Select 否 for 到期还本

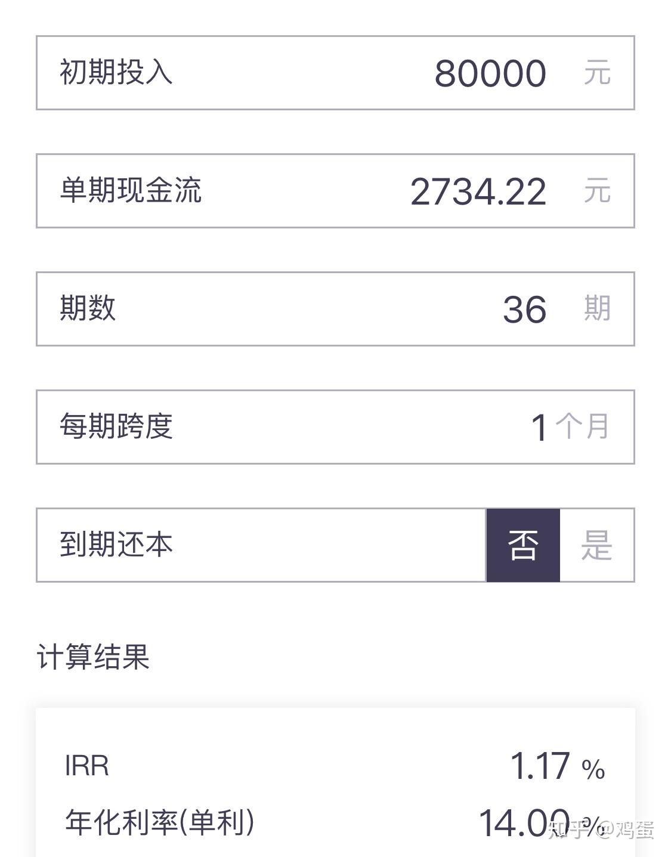point(523,545)
